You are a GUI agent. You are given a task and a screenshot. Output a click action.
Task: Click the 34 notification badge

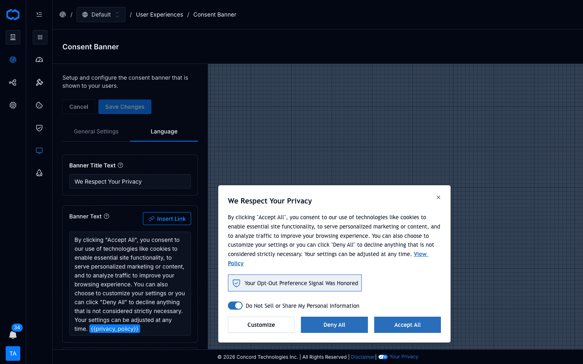tap(17, 328)
